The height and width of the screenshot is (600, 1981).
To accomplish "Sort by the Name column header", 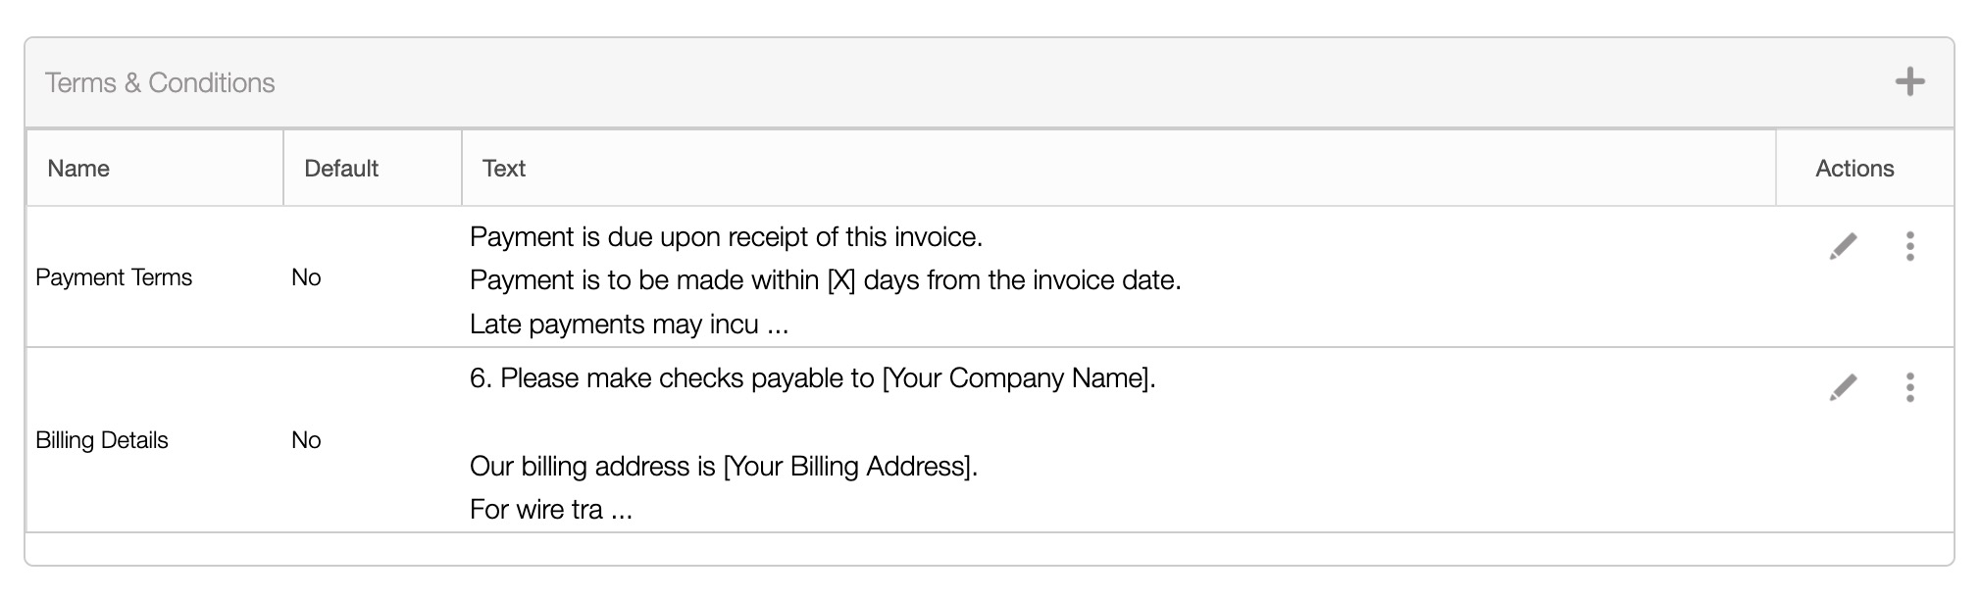I will coord(78,169).
